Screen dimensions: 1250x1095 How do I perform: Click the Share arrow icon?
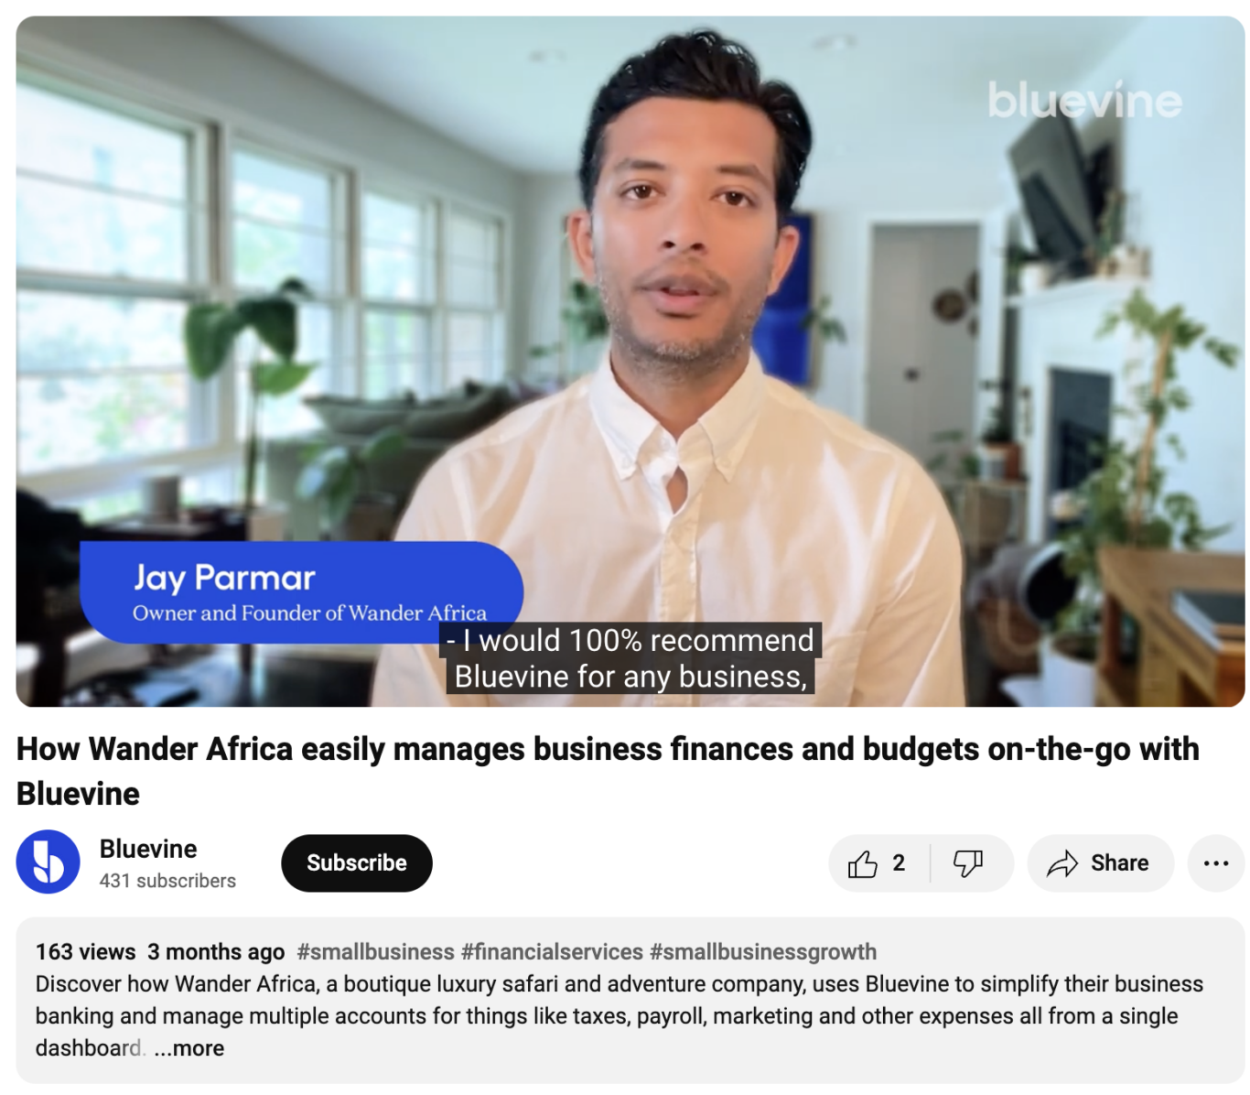tap(1062, 863)
